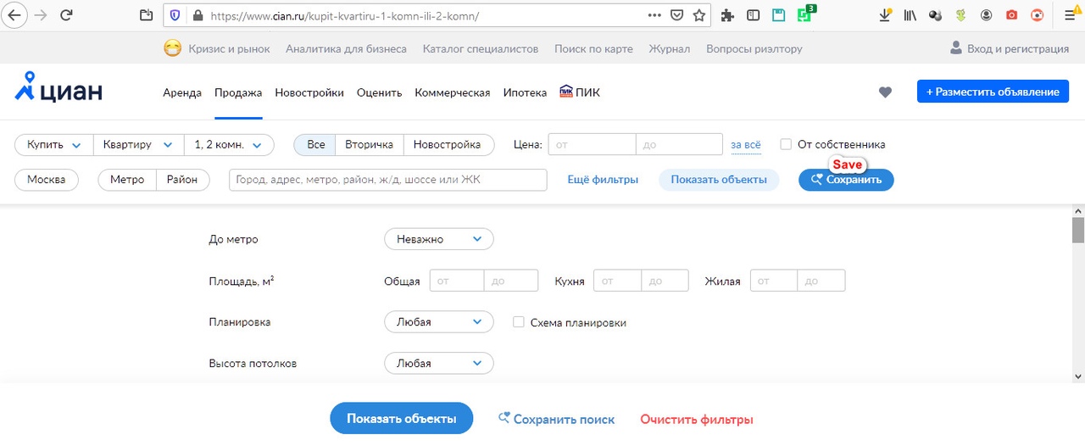The width and height of the screenshot is (1085, 446).
Task: Expand the До метро Неважно dropdown
Action: 438,240
